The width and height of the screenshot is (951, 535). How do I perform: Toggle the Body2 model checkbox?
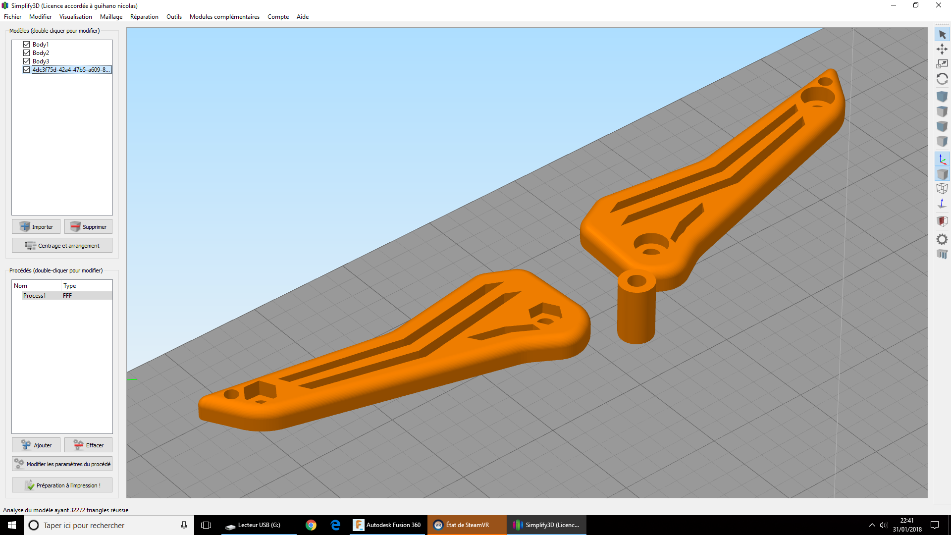tap(27, 53)
